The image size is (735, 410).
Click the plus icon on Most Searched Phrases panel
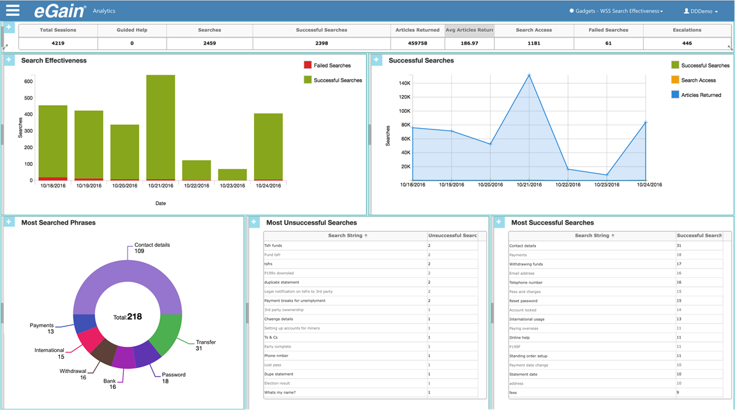point(8,221)
